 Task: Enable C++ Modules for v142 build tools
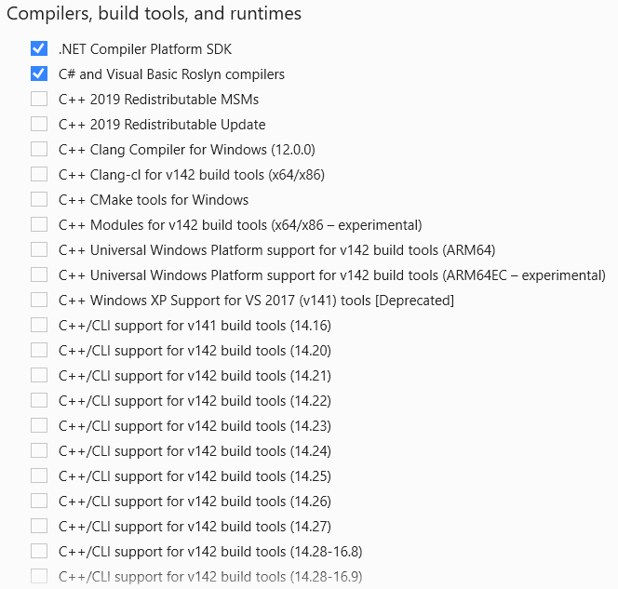[x=39, y=224]
